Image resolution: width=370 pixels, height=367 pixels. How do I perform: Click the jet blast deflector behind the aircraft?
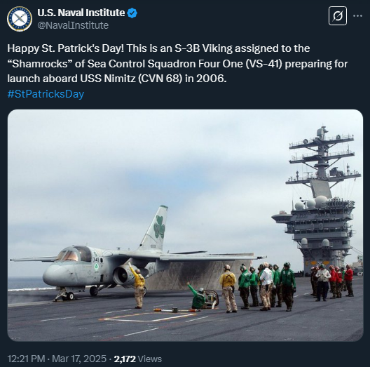196,274
